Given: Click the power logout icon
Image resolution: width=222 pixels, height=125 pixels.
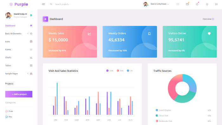Looking at the screenshot, I should pos(207,4).
